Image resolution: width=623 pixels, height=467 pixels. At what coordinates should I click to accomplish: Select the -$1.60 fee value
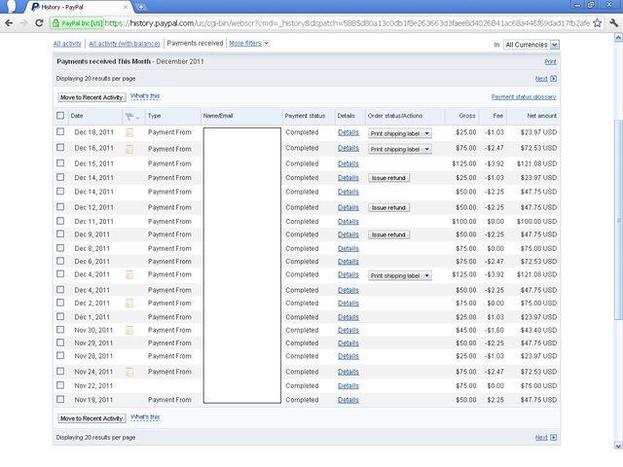click(x=495, y=330)
